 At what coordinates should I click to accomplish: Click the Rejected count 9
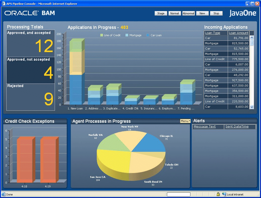click(x=49, y=99)
